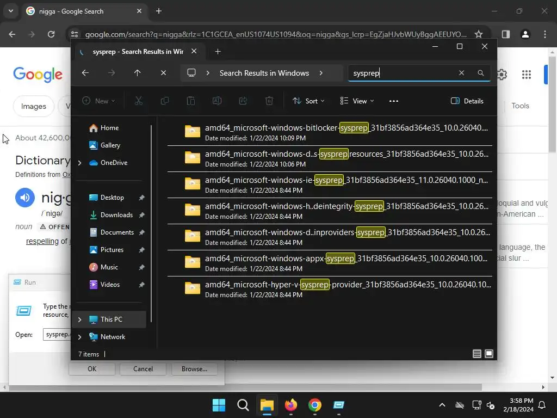557x418 pixels.
Task: Expand chevron after Search Results in Windows
Action: 321,73
